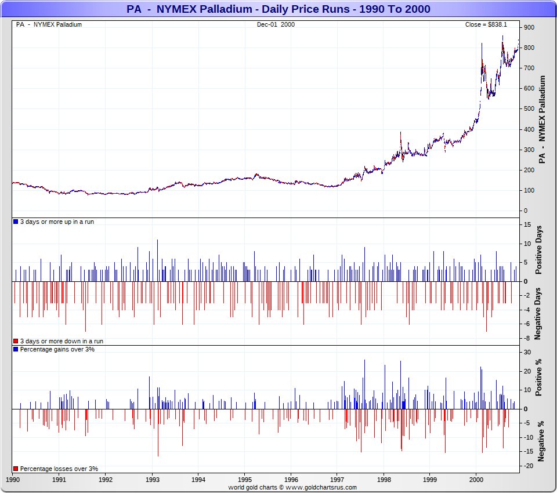Click the 'Positive %' axis title
This screenshot has height=493, width=557.
pos(539,378)
